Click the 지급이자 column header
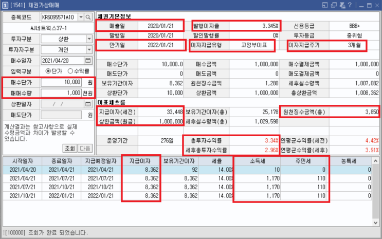This screenshot has height=239, width=382. [x=140, y=161]
